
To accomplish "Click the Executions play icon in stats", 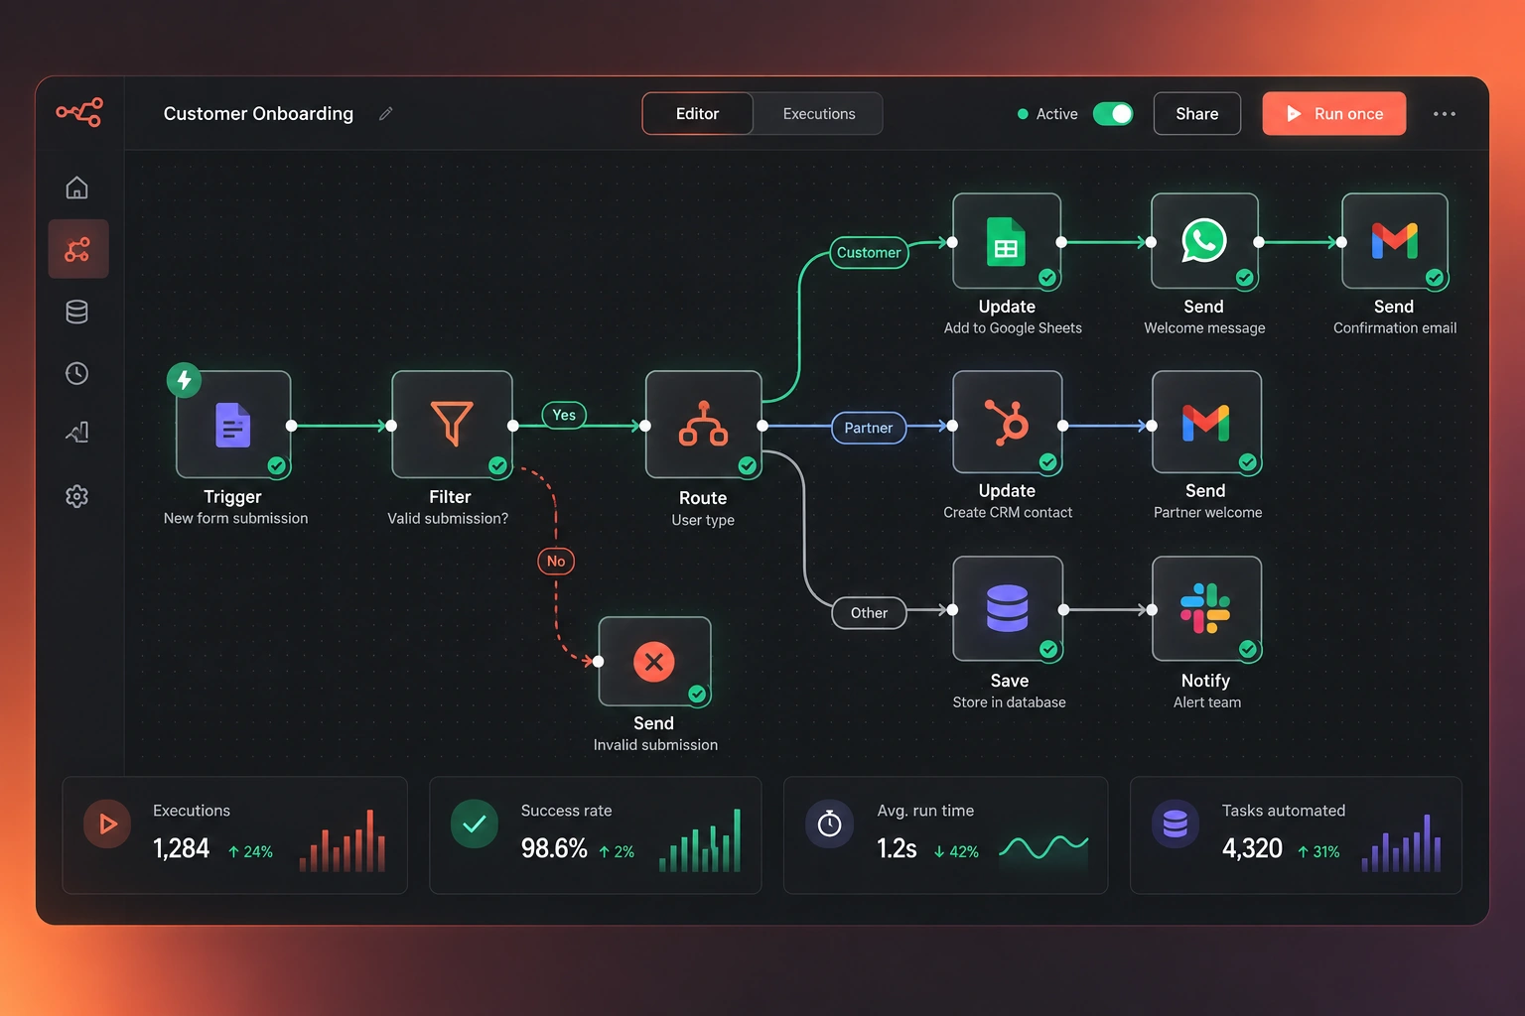I will pyautogui.click(x=107, y=824).
